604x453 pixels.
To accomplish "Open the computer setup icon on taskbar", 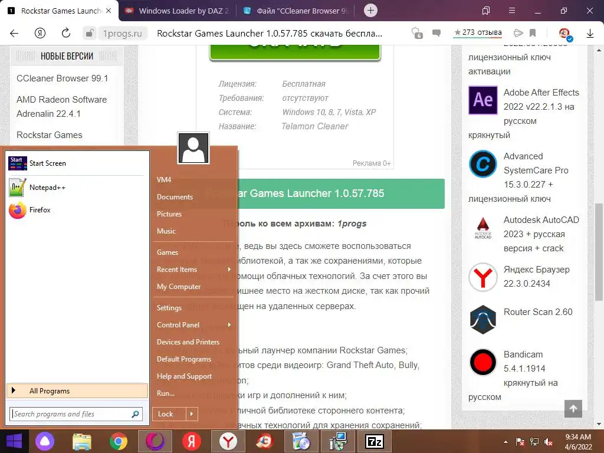I will point(338,441).
